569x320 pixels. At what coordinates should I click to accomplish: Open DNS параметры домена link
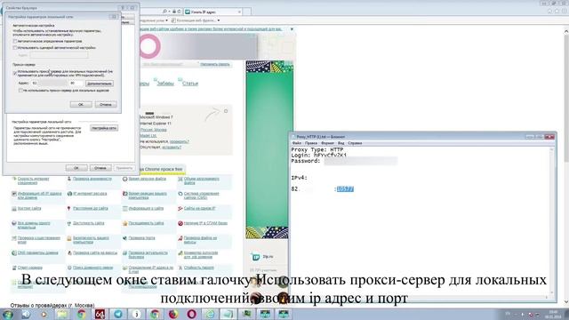pyautogui.click(x=37, y=252)
